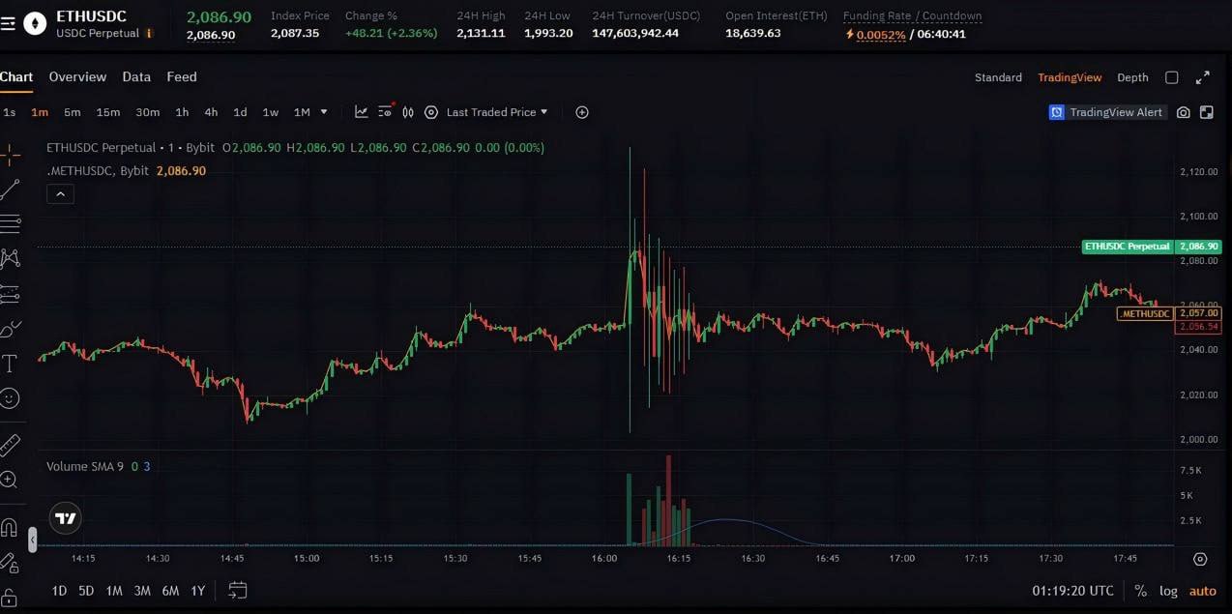1232x614 pixels.
Task: Tick the checkbox next to Depth
Action: (x=1171, y=77)
